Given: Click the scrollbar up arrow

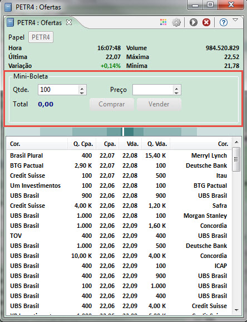Looking at the screenshot, I should click(236, 142).
